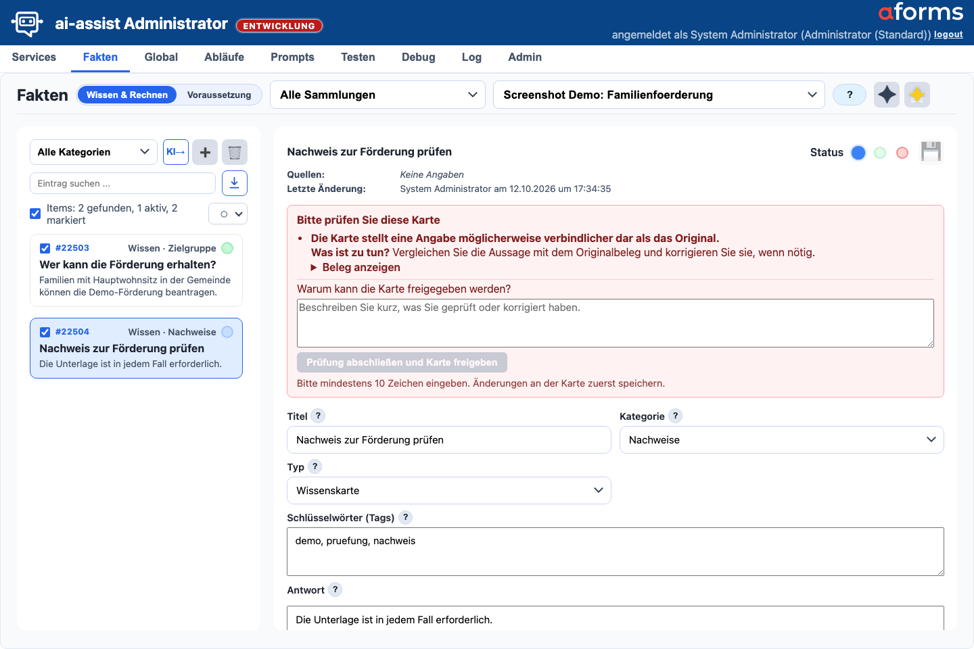Open the Alle Sammlungen dropdown
974x649 pixels.
pos(378,95)
